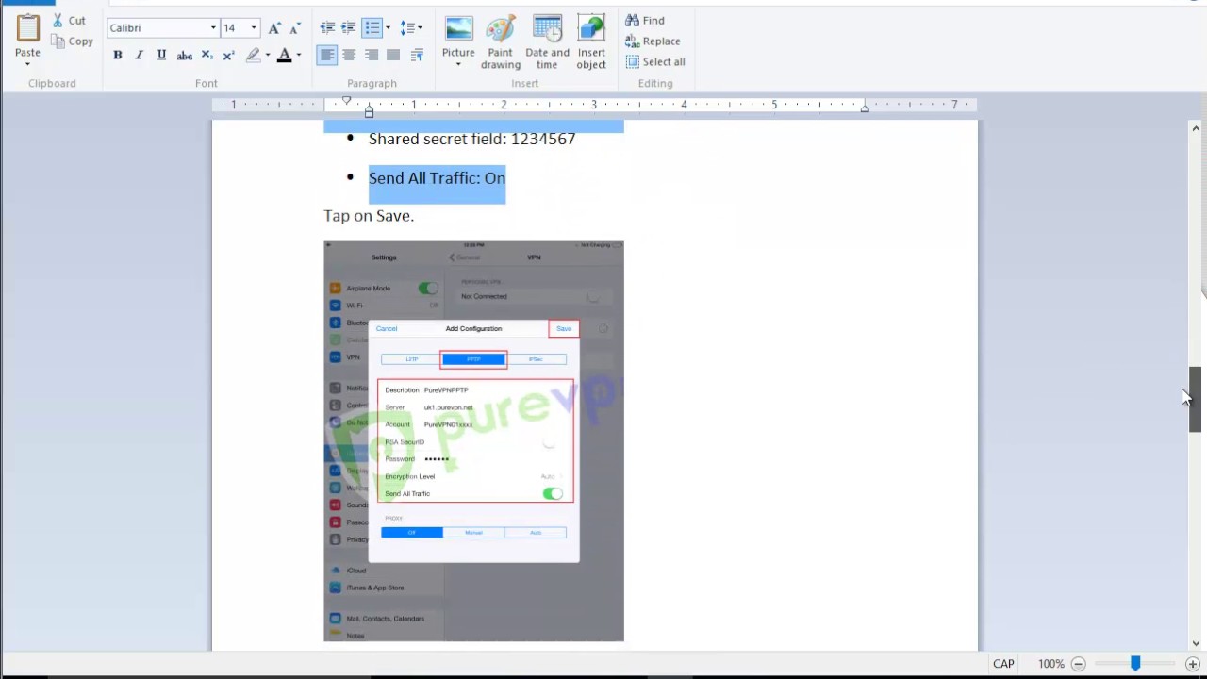Image resolution: width=1207 pixels, height=679 pixels.
Task: Decrease the paragraph indent
Action: click(327, 28)
